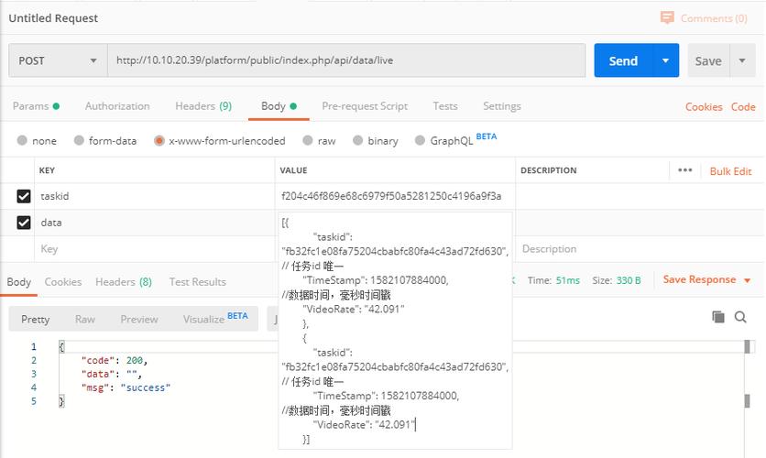
Task: Uncheck the taskid parameter checkbox
Action: click(24, 196)
